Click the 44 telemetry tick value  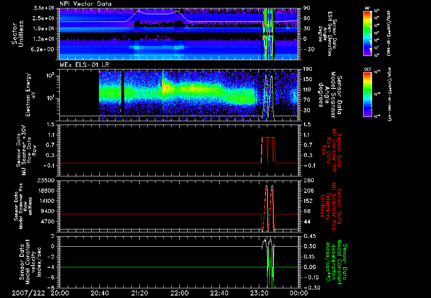coord(307,221)
